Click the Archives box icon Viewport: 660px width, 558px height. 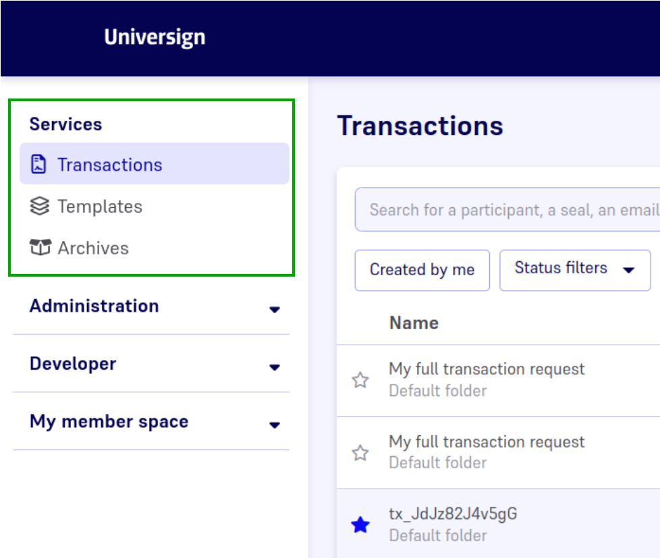click(x=40, y=248)
